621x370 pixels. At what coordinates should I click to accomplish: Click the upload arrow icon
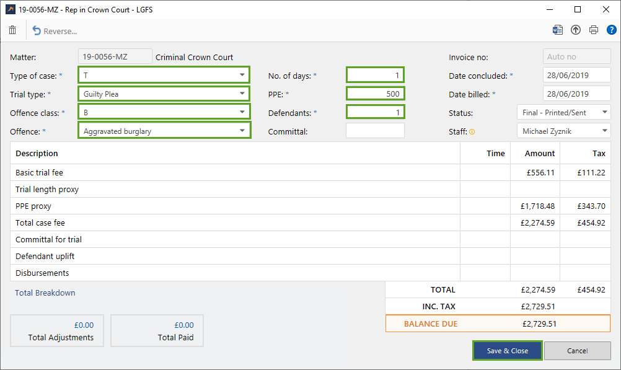(x=576, y=30)
